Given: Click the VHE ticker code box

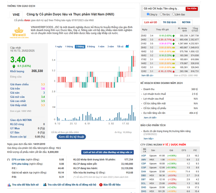Looking at the screenshot, I should click(16, 15).
